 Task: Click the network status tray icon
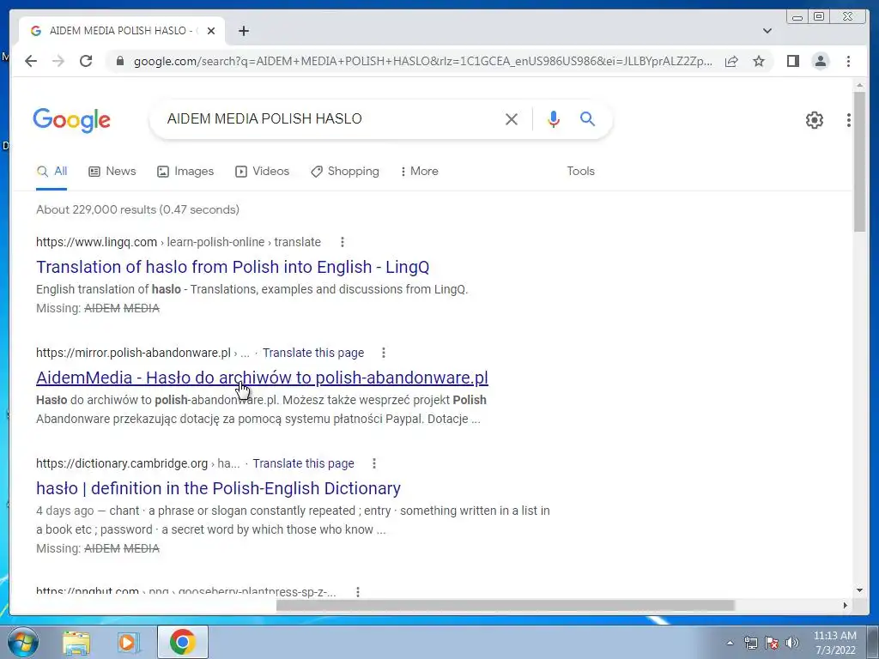[750, 643]
